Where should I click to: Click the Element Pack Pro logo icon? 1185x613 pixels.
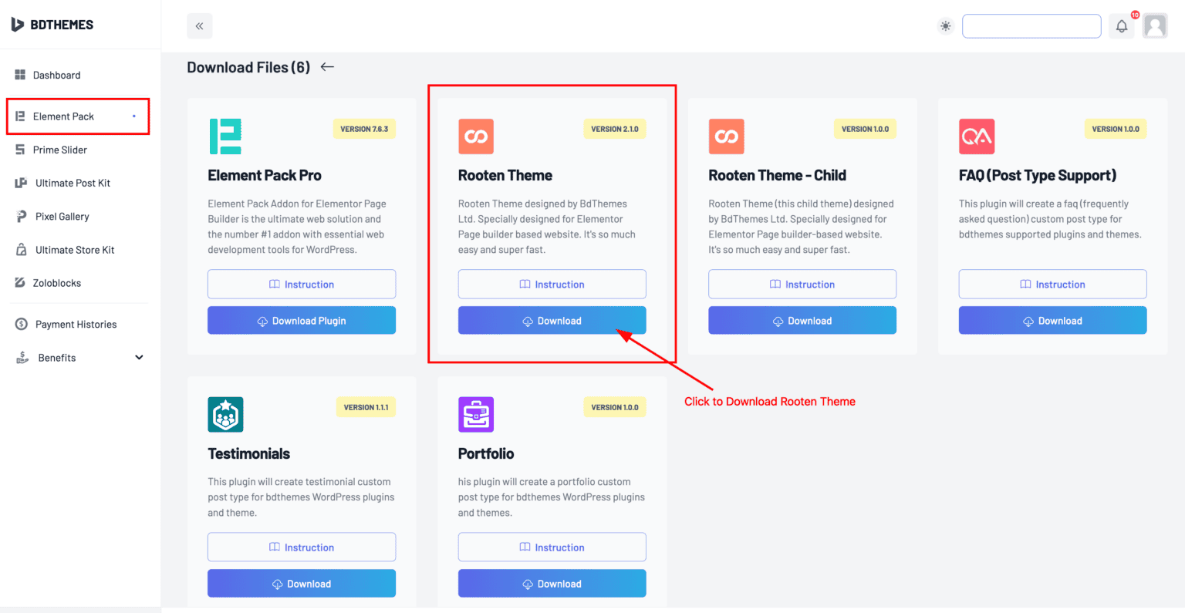coord(225,136)
